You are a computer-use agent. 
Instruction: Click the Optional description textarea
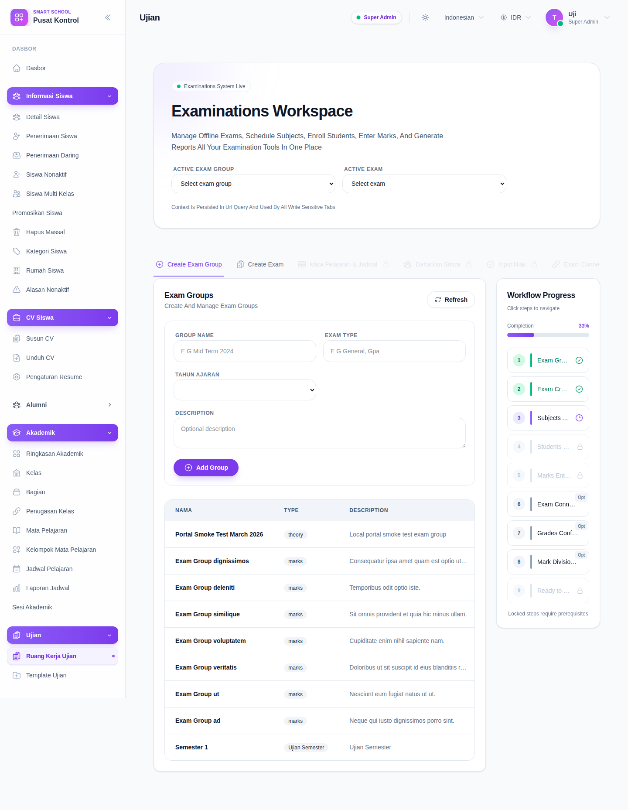(320, 433)
